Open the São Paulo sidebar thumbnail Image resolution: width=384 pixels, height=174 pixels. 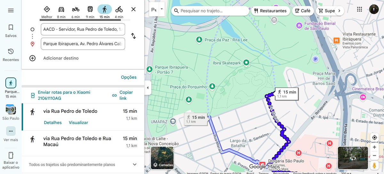pos(11,112)
